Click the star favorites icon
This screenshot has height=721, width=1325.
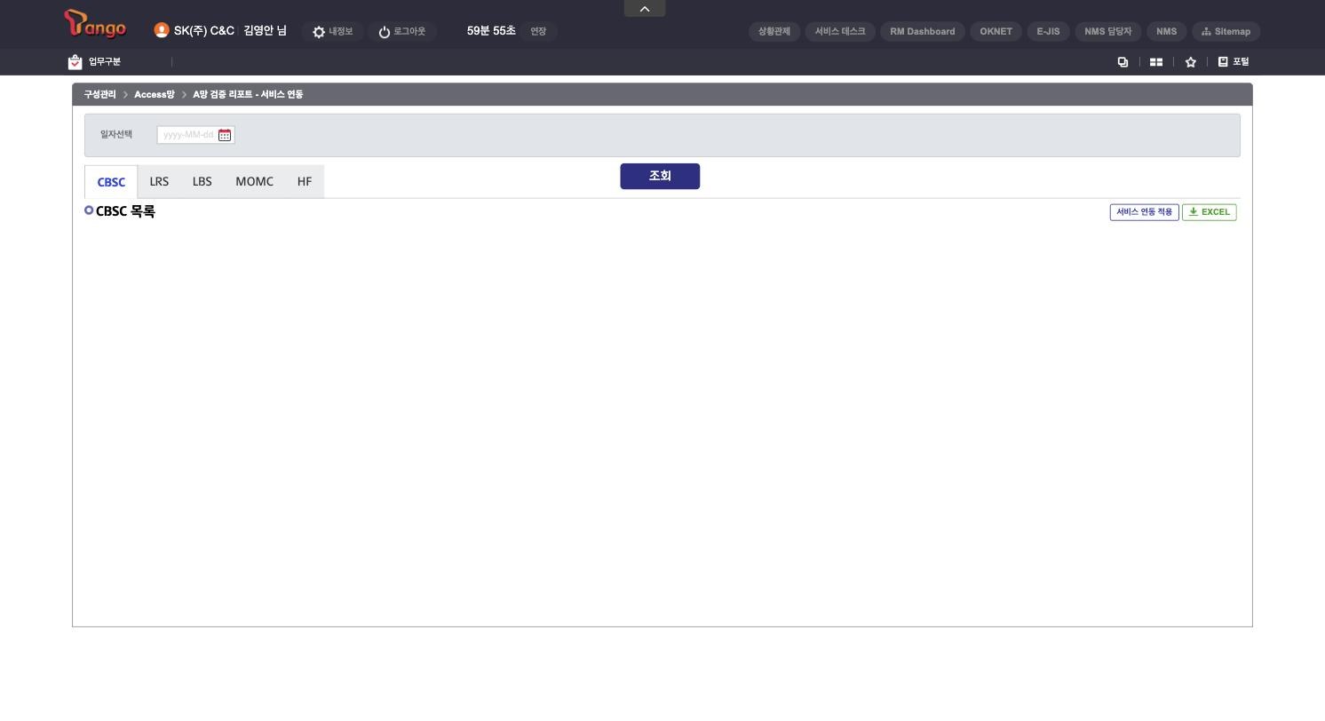(1190, 62)
